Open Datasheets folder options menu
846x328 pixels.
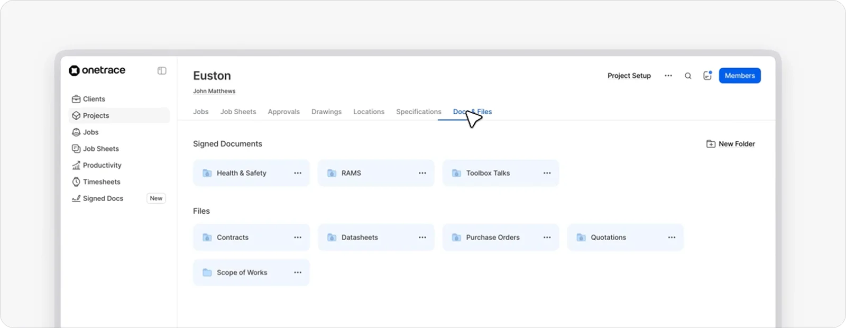tap(422, 238)
